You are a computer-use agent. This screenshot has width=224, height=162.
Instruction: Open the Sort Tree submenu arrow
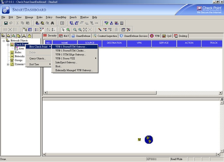[50, 64]
